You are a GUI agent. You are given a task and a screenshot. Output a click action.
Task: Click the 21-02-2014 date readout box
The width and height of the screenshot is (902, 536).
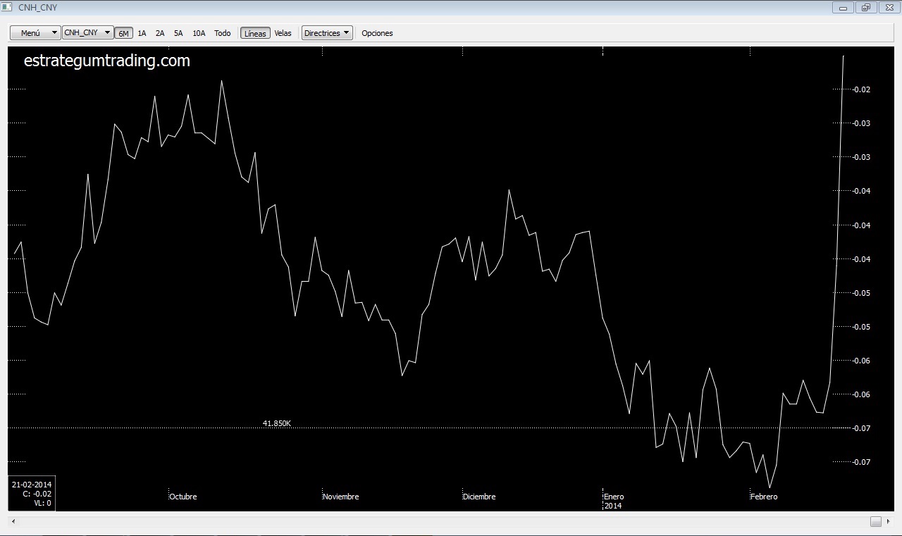[x=32, y=494]
